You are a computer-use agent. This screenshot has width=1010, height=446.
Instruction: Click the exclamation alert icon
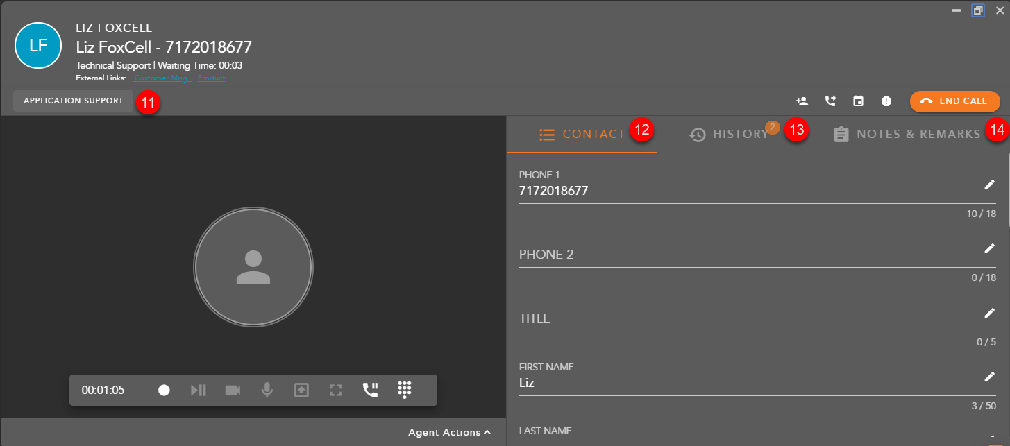(x=886, y=101)
